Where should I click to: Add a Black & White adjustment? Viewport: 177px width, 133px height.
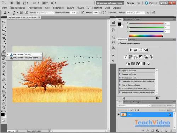tap(141, 57)
